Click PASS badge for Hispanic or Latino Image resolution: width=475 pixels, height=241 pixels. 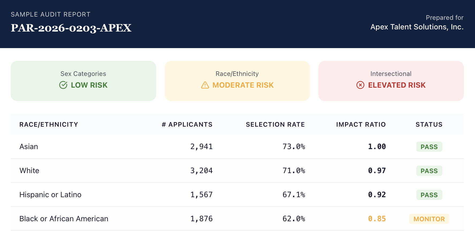click(x=429, y=195)
